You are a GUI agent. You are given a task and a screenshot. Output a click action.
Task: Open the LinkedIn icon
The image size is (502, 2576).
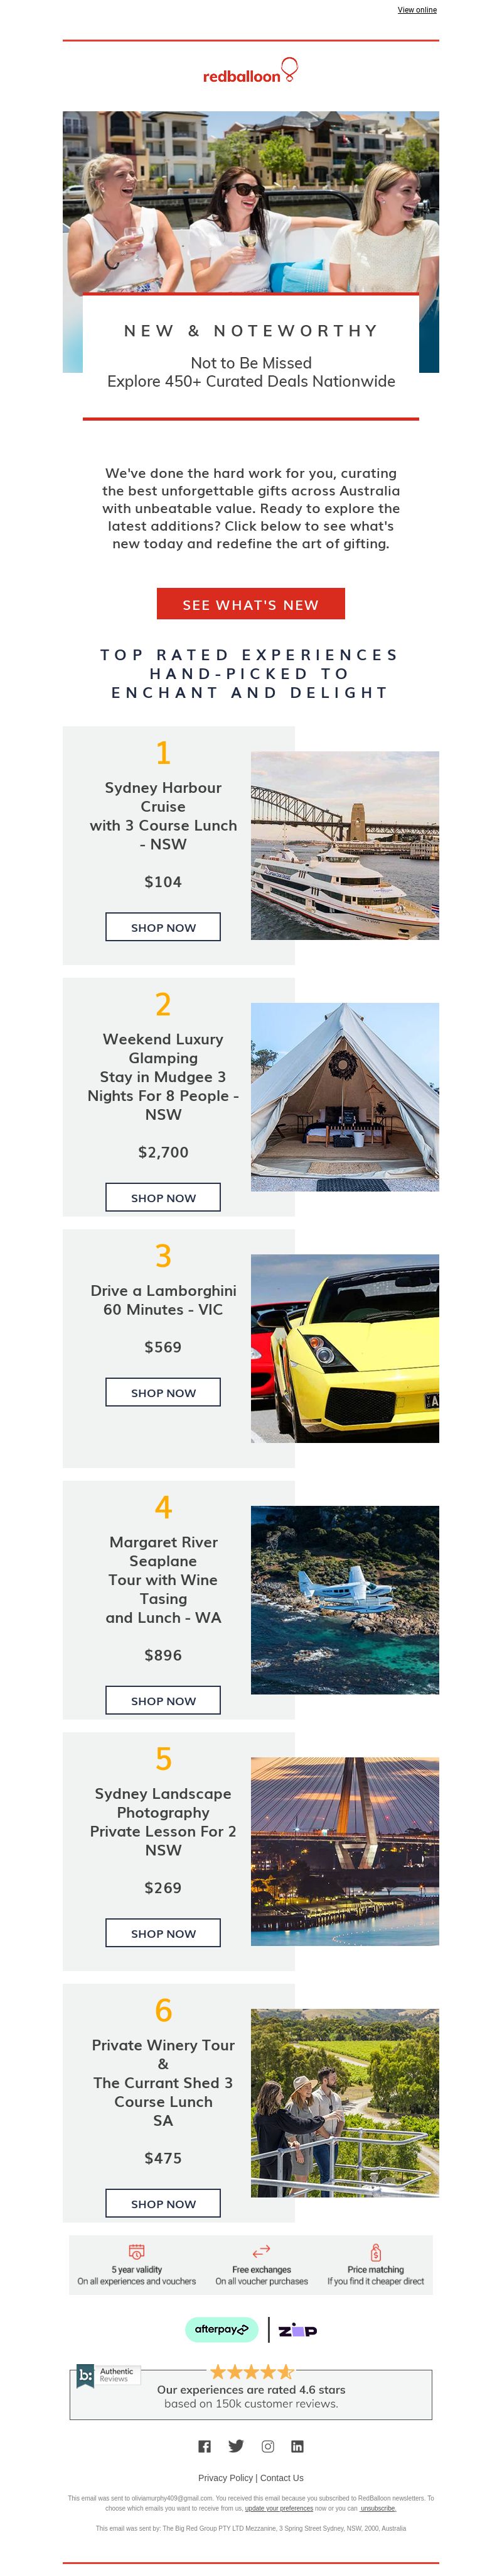(297, 2446)
